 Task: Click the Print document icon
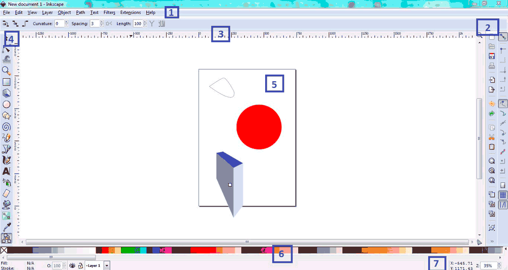[x=492, y=65]
